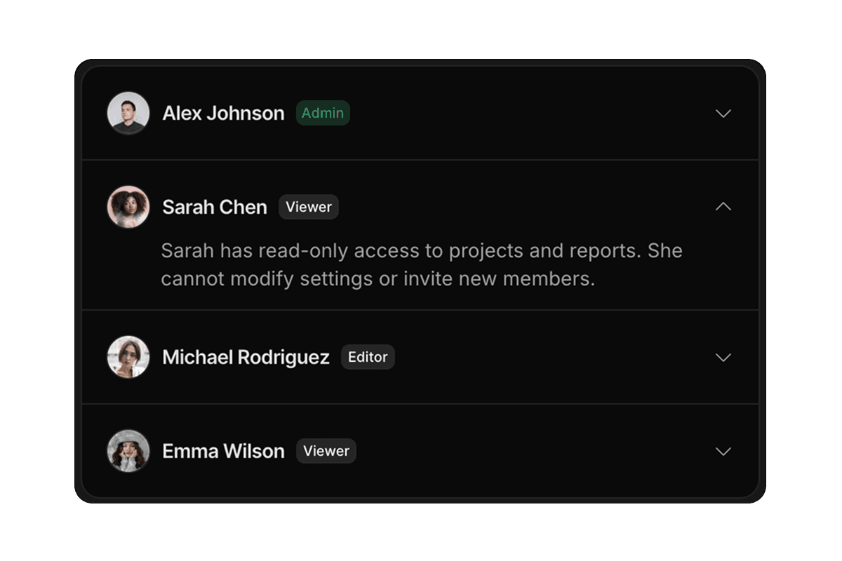Open Michael Rodriguez's avatar image
This screenshot has width=842, height=561.
(x=128, y=357)
